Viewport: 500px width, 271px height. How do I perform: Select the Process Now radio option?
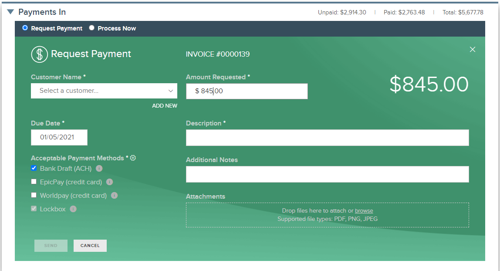click(x=91, y=28)
